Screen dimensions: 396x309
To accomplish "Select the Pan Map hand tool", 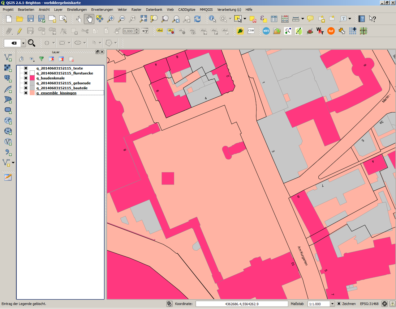I will pos(89,19).
